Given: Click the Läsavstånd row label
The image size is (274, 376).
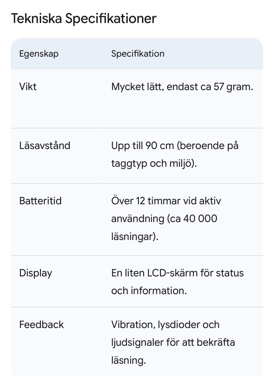Looking at the screenshot, I should point(45,145).
